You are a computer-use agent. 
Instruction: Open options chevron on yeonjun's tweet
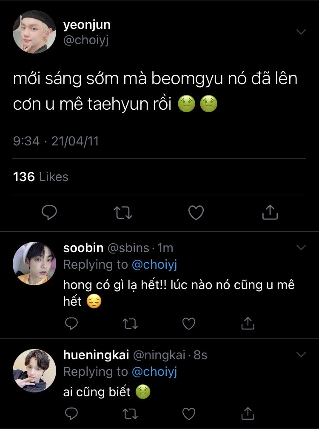[x=301, y=32]
